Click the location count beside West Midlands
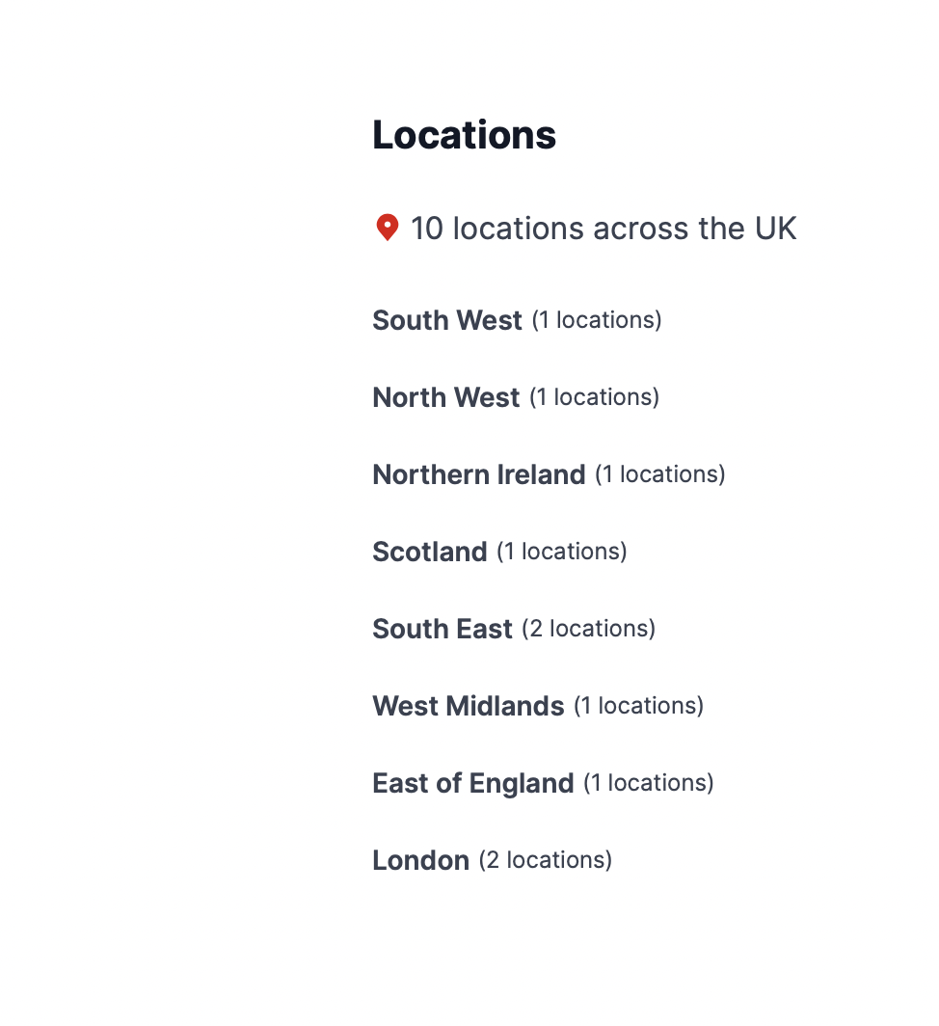 (x=638, y=706)
